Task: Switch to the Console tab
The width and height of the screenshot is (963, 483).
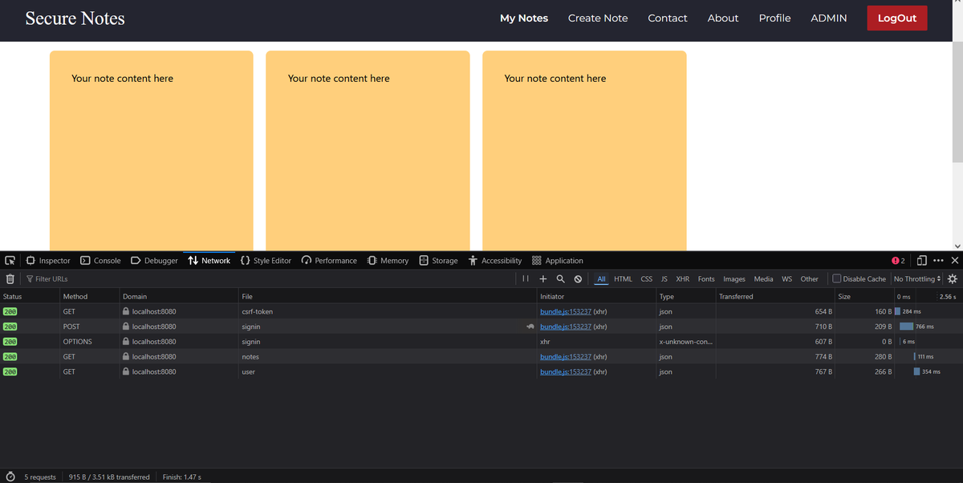Action: coord(100,261)
